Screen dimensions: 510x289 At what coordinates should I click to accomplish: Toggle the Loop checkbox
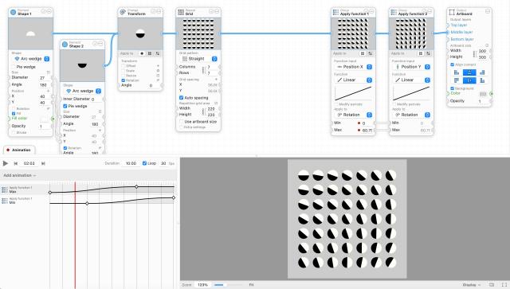144,163
